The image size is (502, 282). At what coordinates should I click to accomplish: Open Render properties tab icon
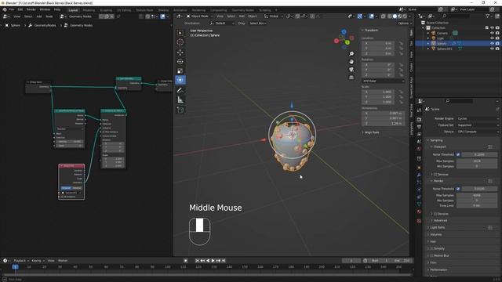[x=419, y=119]
